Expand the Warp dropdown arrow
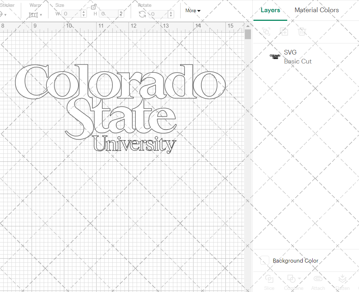 tap(41, 15)
